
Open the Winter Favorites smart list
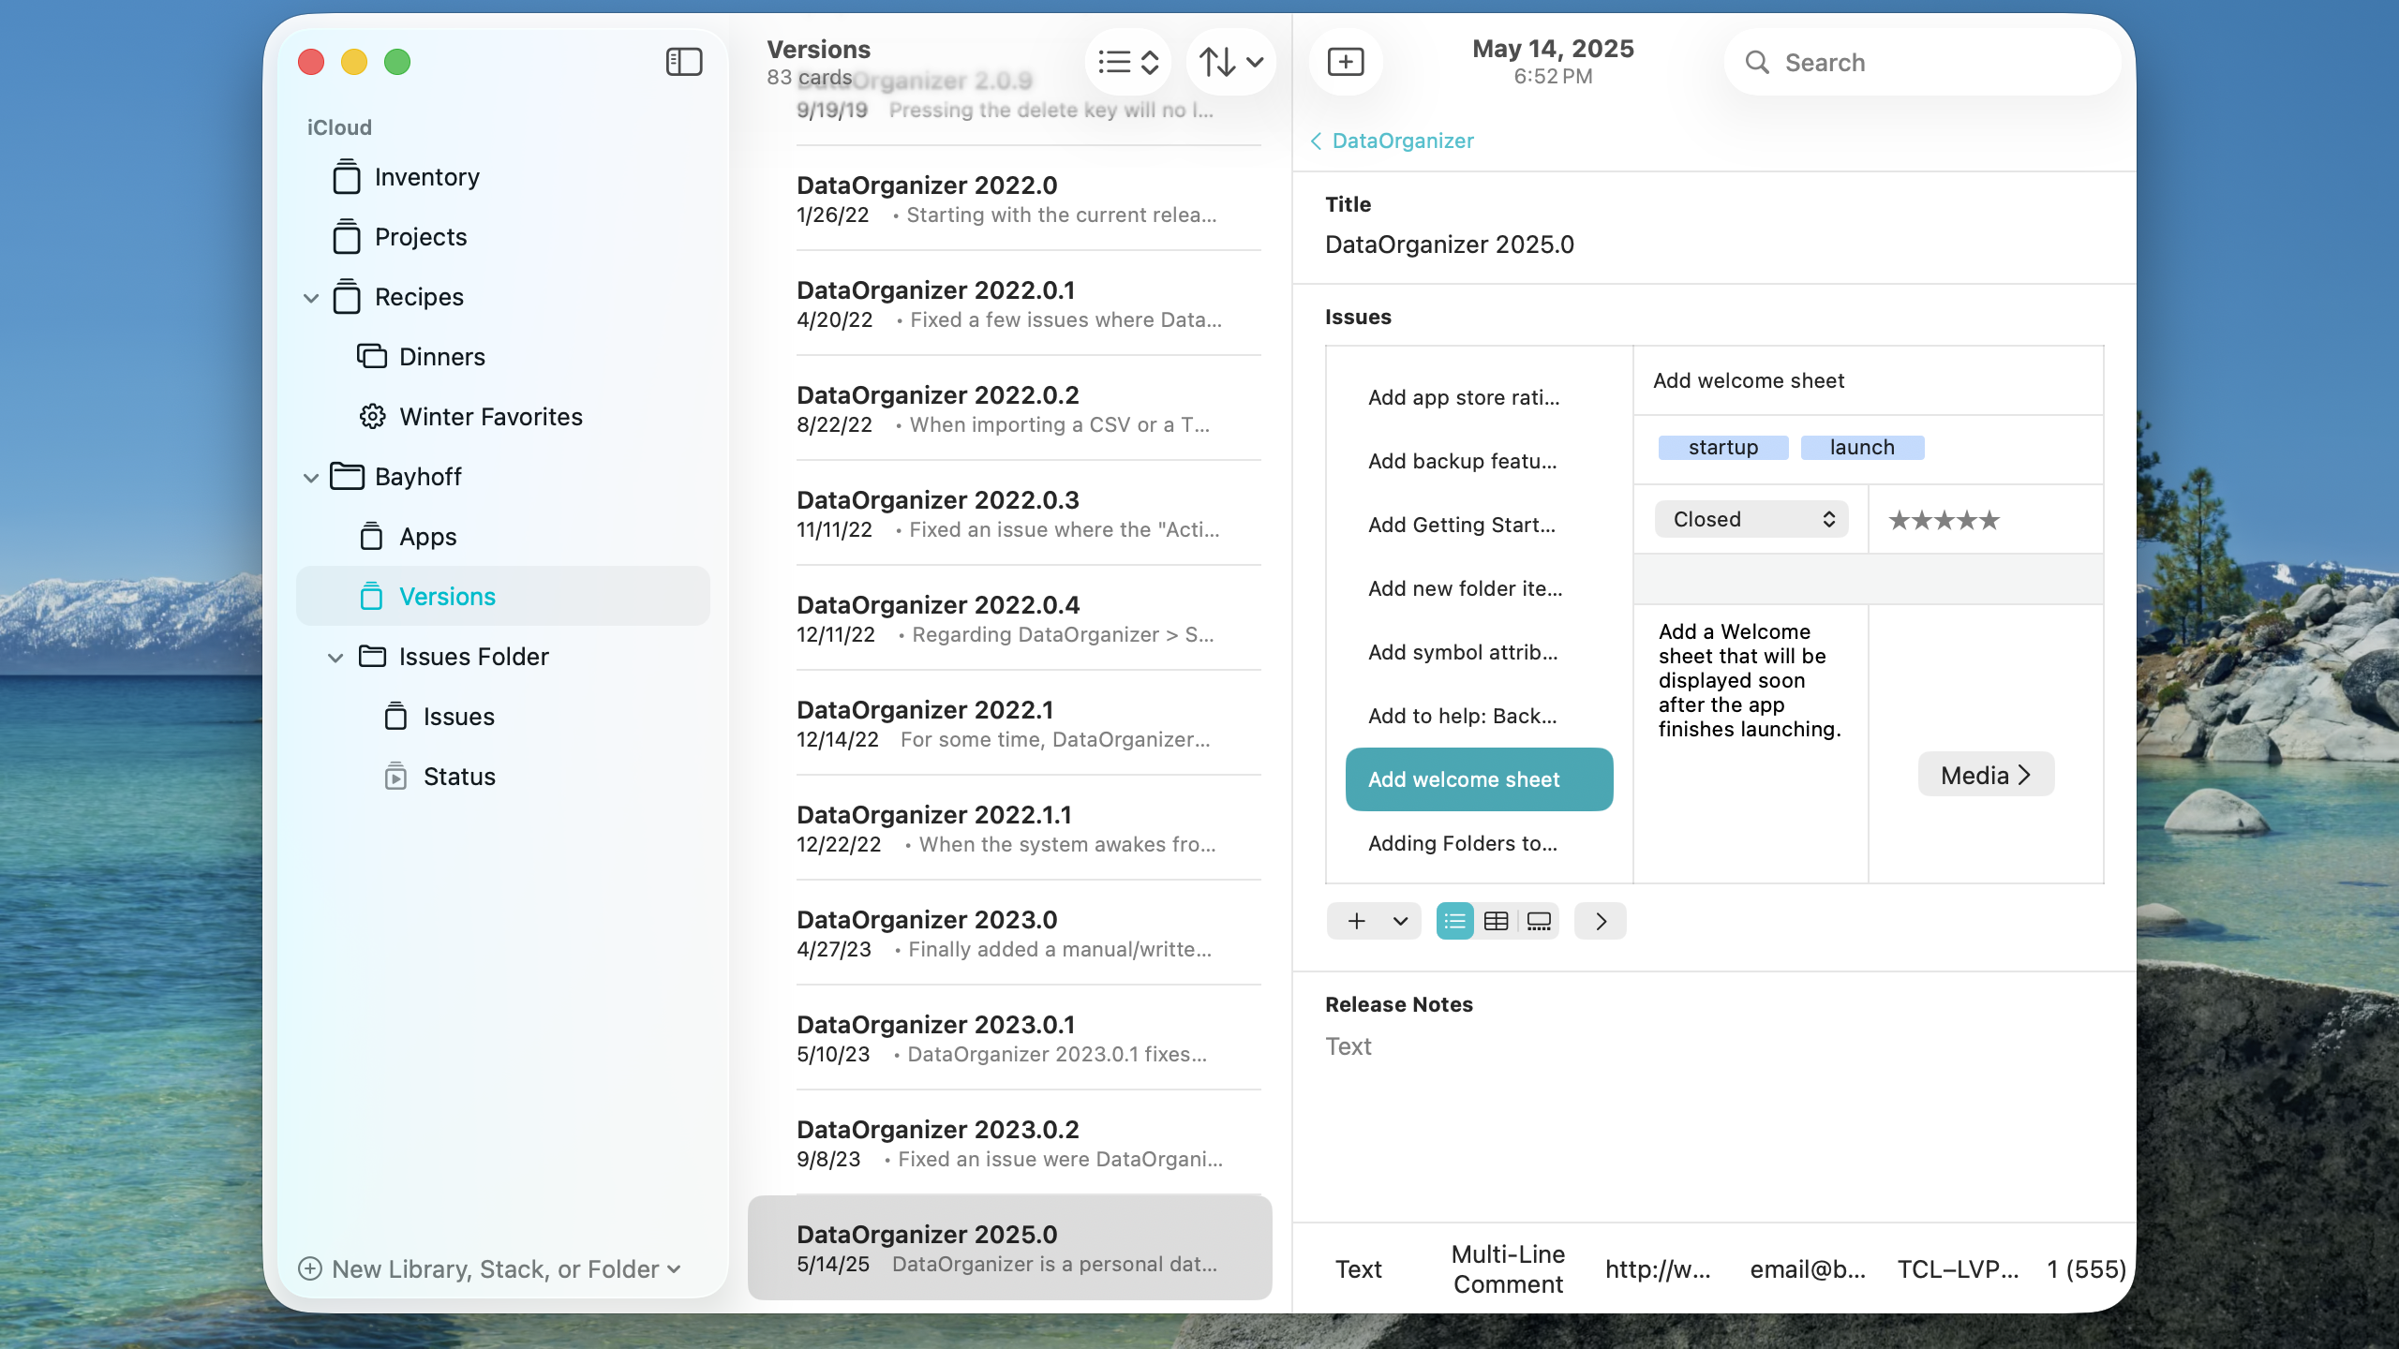(490, 417)
